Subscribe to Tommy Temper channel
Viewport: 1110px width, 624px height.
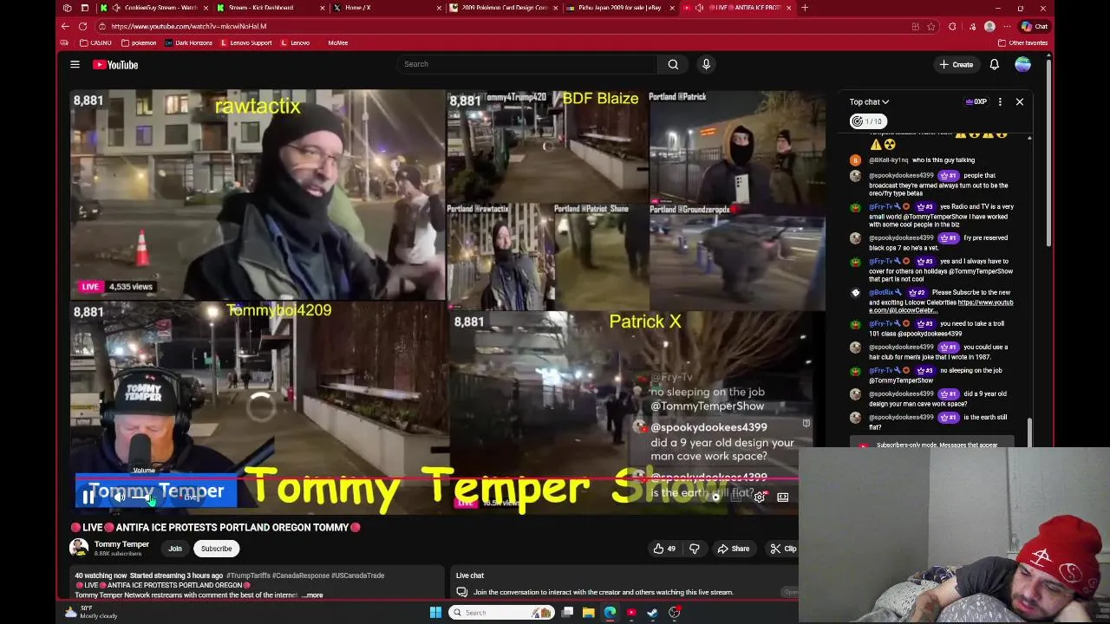tap(216, 549)
